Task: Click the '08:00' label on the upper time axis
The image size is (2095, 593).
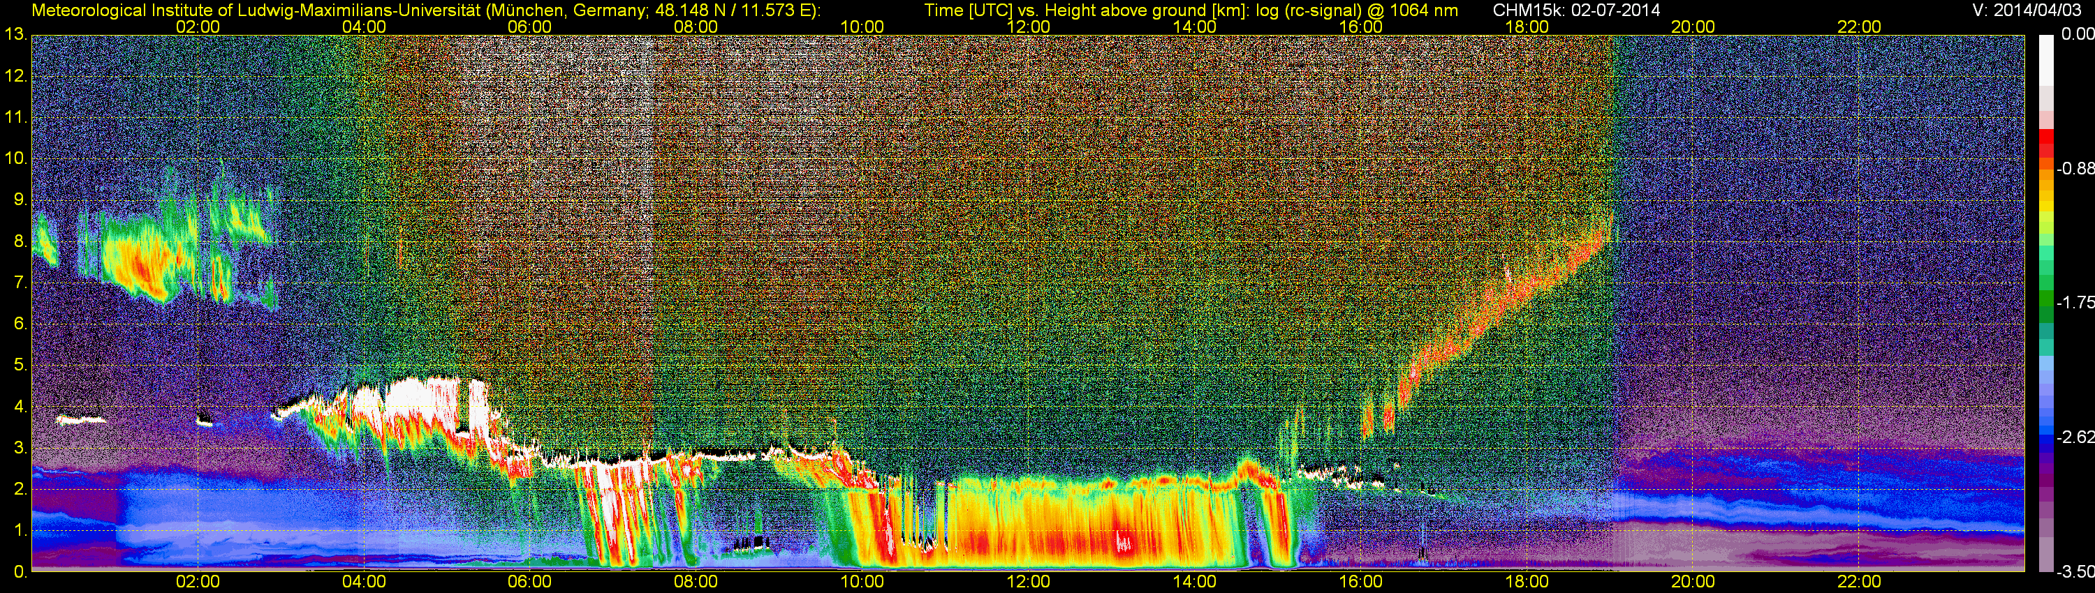Action: coord(696,27)
